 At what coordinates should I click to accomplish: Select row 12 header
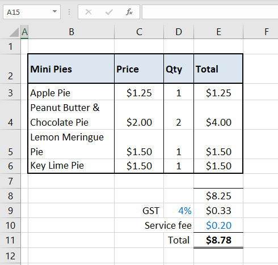point(10,255)
